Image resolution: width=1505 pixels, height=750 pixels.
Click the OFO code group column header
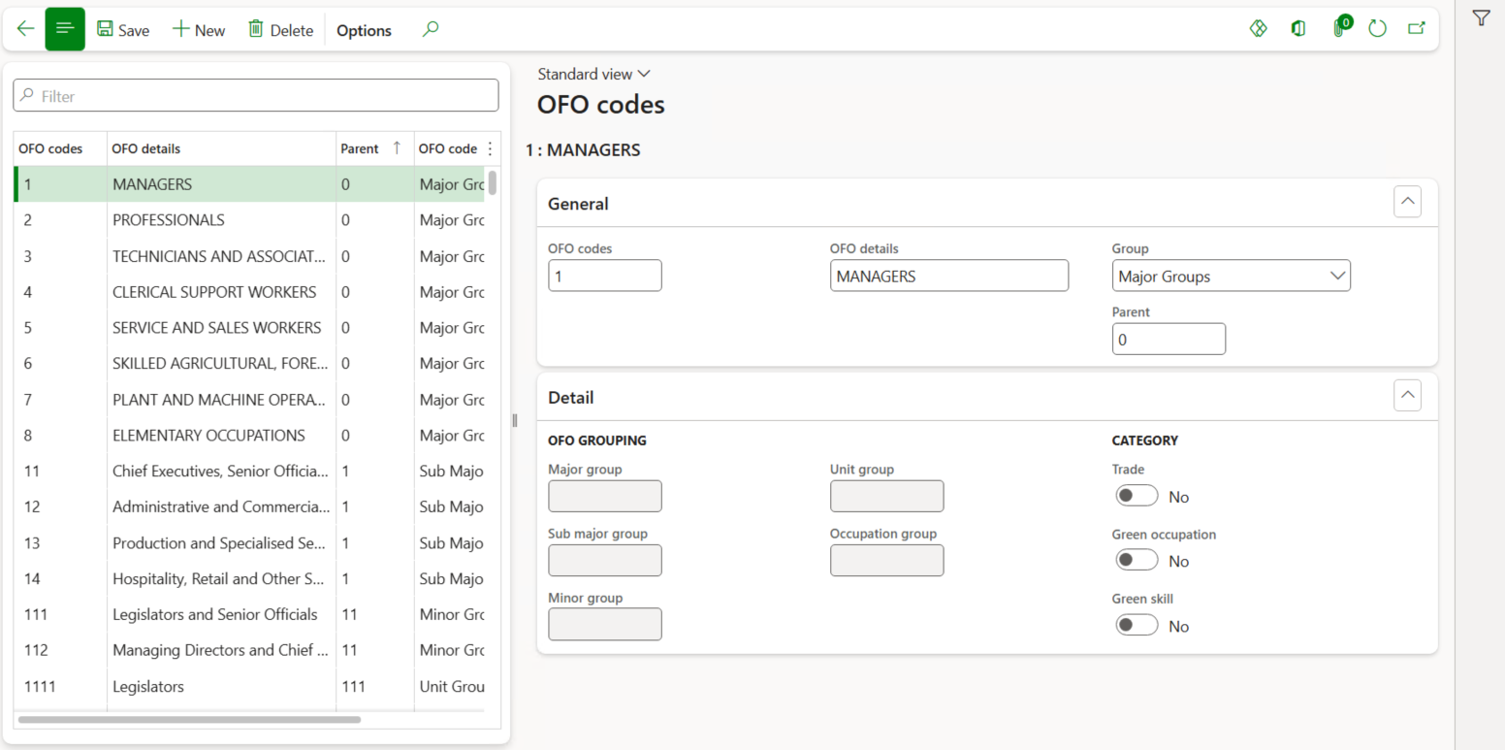click(x=448, y=148)
